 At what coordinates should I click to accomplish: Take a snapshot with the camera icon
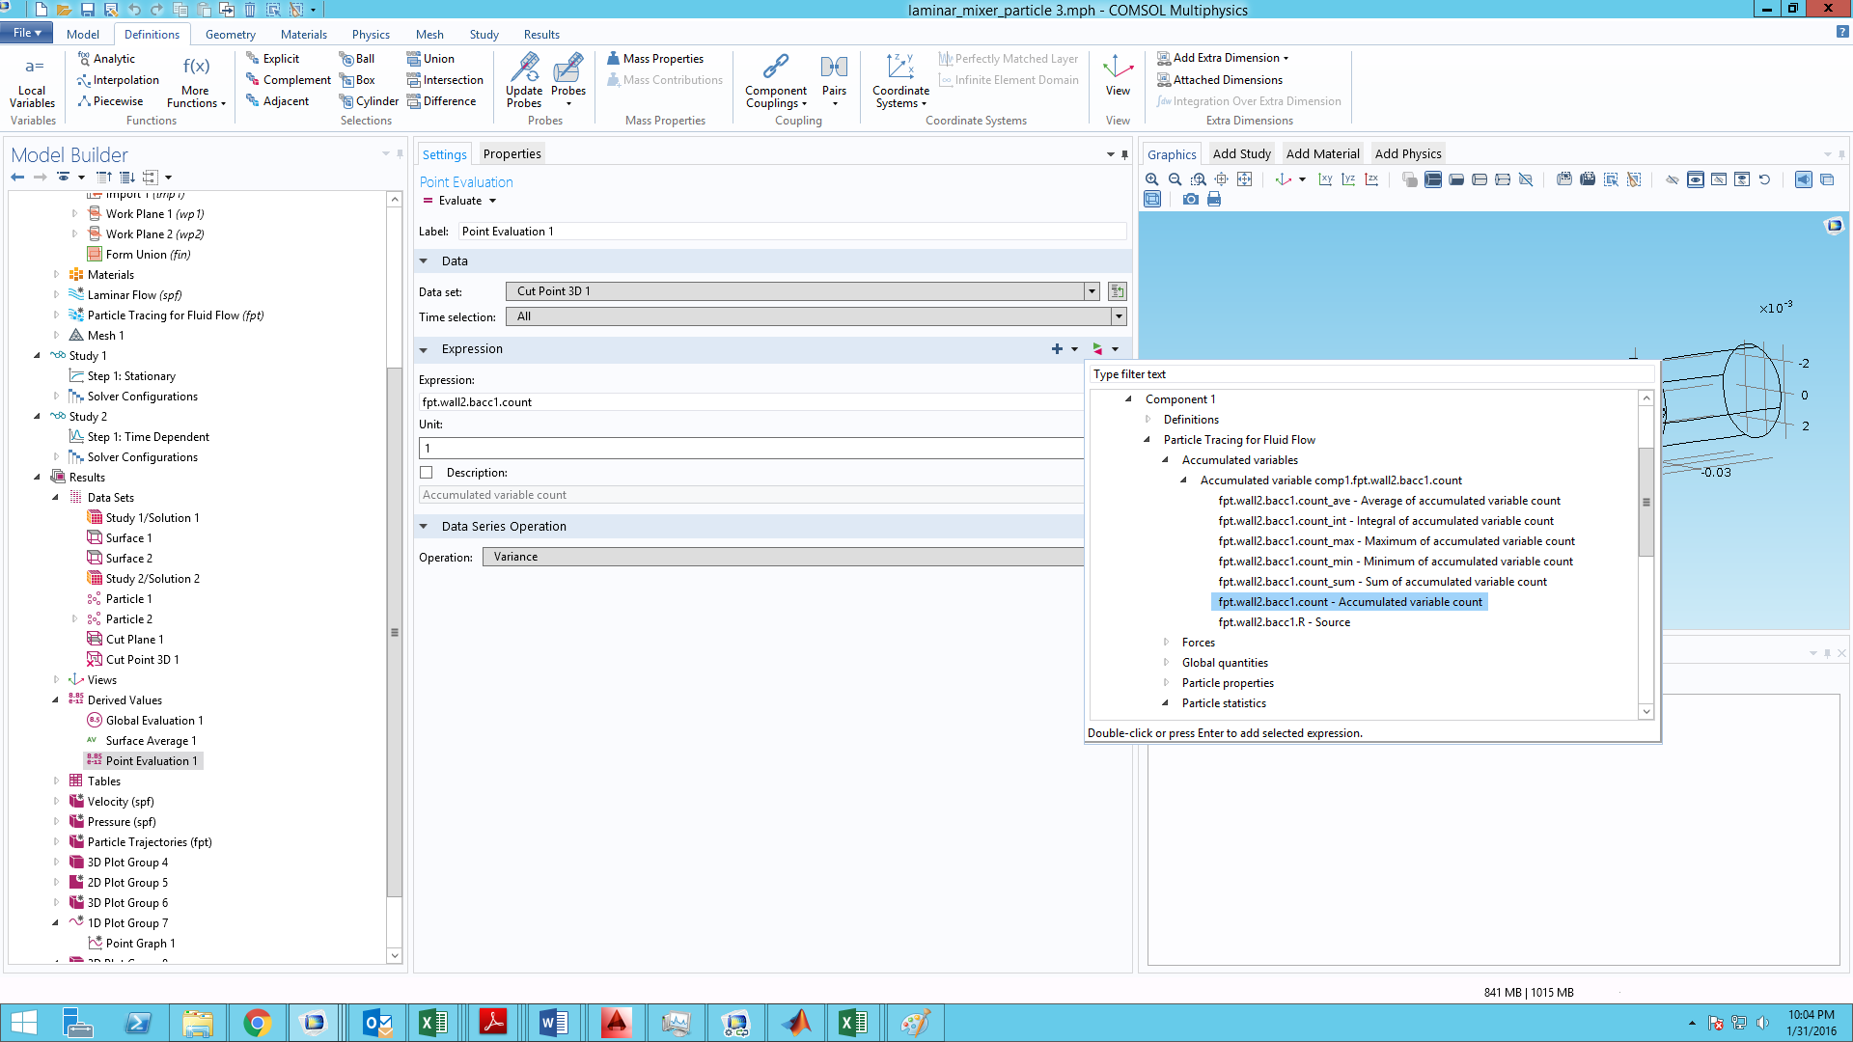click(1190, 199)
